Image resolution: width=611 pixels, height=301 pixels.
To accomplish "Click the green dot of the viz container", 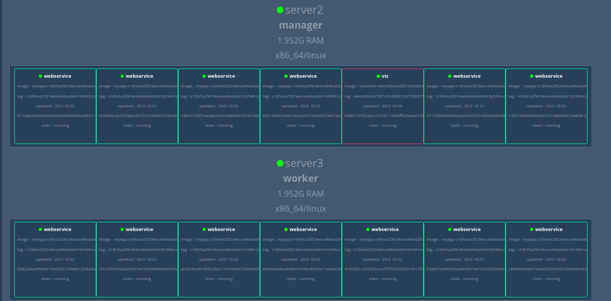I will point(378,76).
